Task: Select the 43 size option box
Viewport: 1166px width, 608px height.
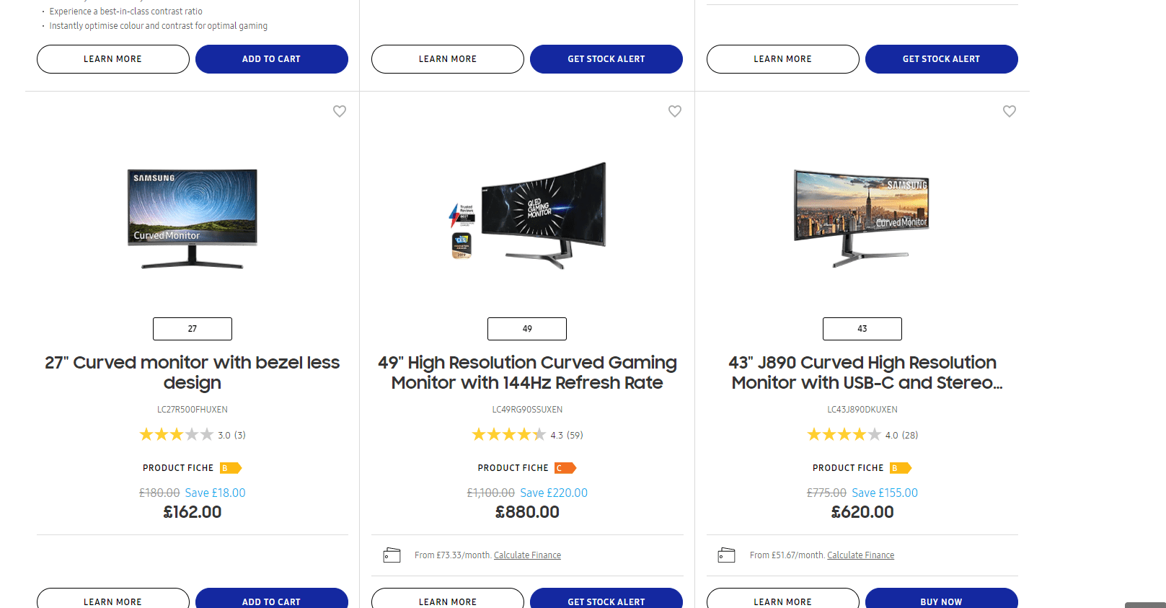Action: [x=862, y=329]
